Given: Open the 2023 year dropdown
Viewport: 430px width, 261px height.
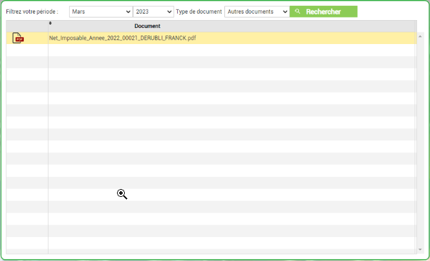Looking at the screenshot, I should click(x=153, y=12).
